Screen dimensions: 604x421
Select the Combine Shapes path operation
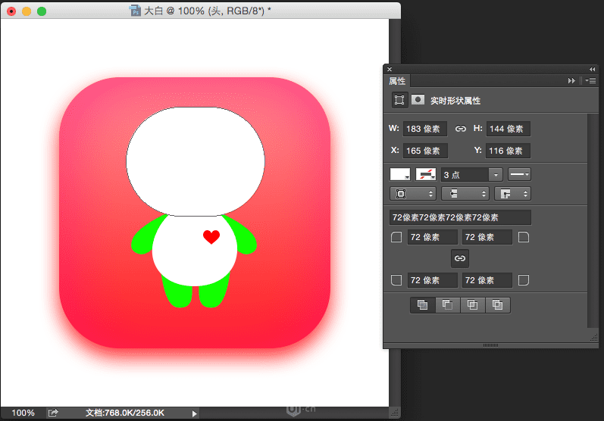coord(423,305)
